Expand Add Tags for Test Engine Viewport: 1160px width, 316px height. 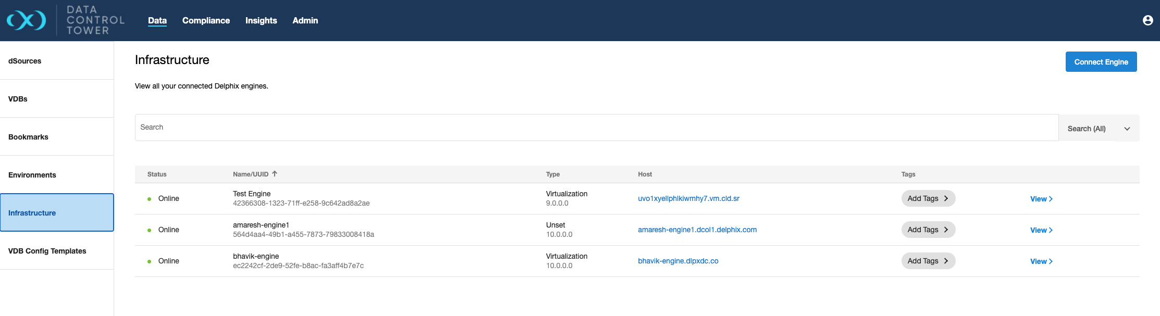click(928, 198)
